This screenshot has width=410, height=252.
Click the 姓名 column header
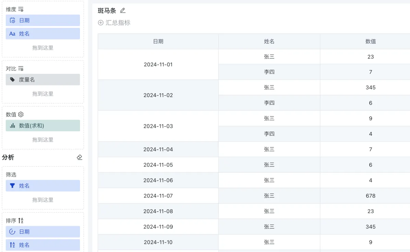pos(269,41)
